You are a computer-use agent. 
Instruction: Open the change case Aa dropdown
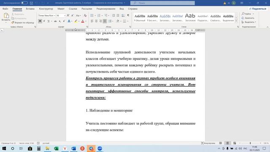point(78,16)
